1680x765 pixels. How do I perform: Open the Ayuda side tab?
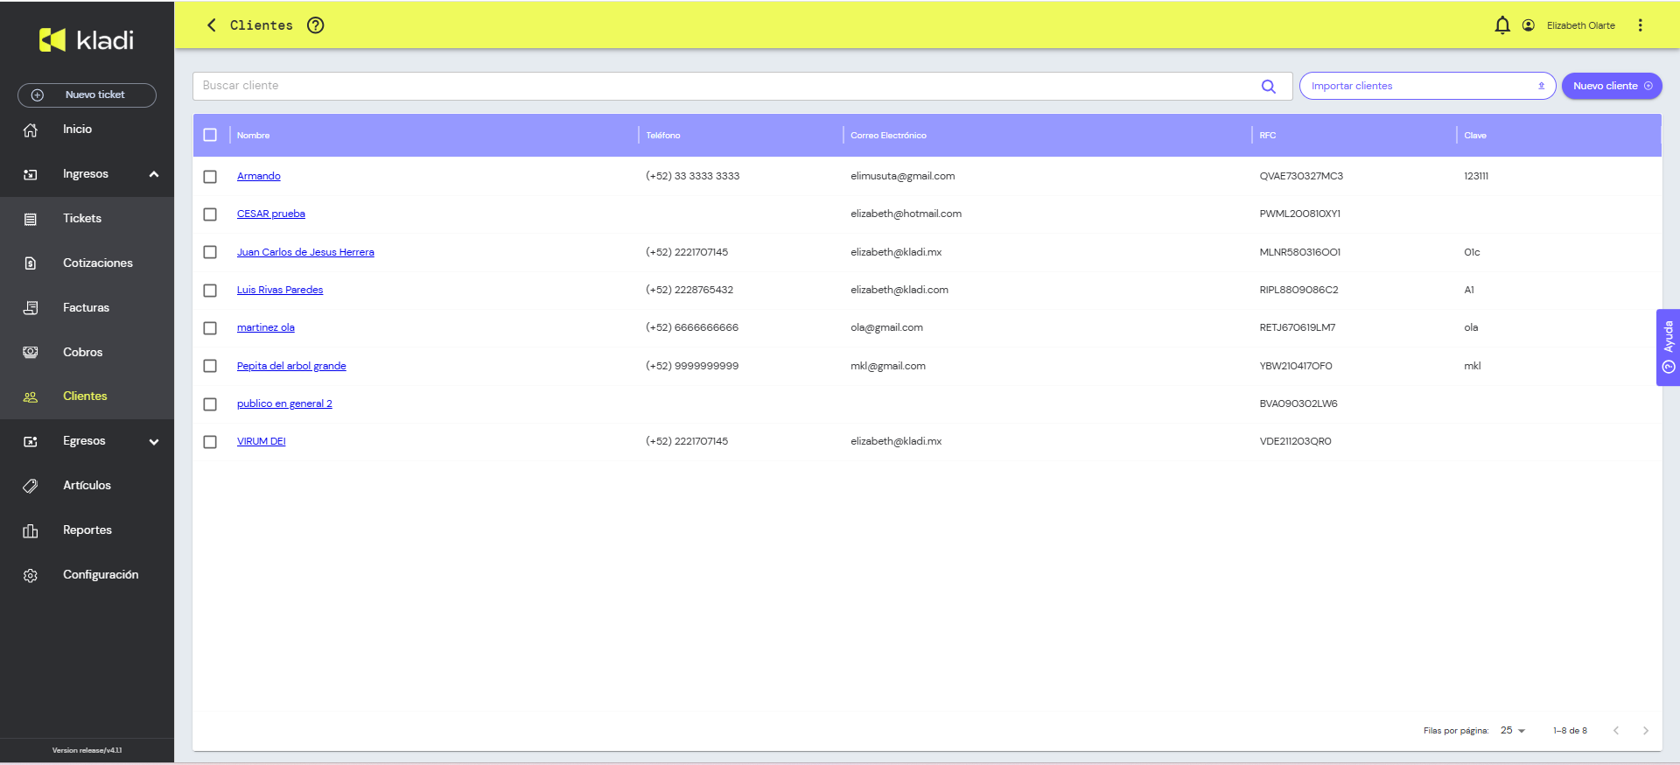click(1668, 347)
